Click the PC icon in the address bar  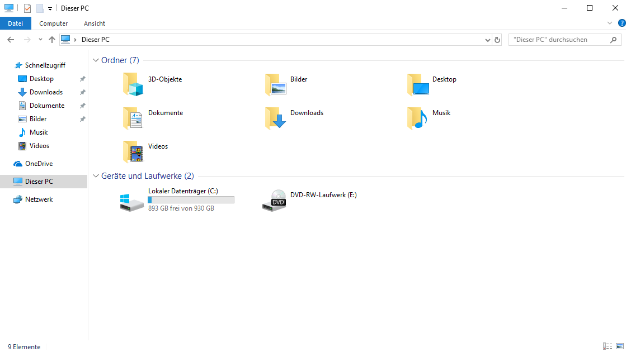[x=66, y=40]
